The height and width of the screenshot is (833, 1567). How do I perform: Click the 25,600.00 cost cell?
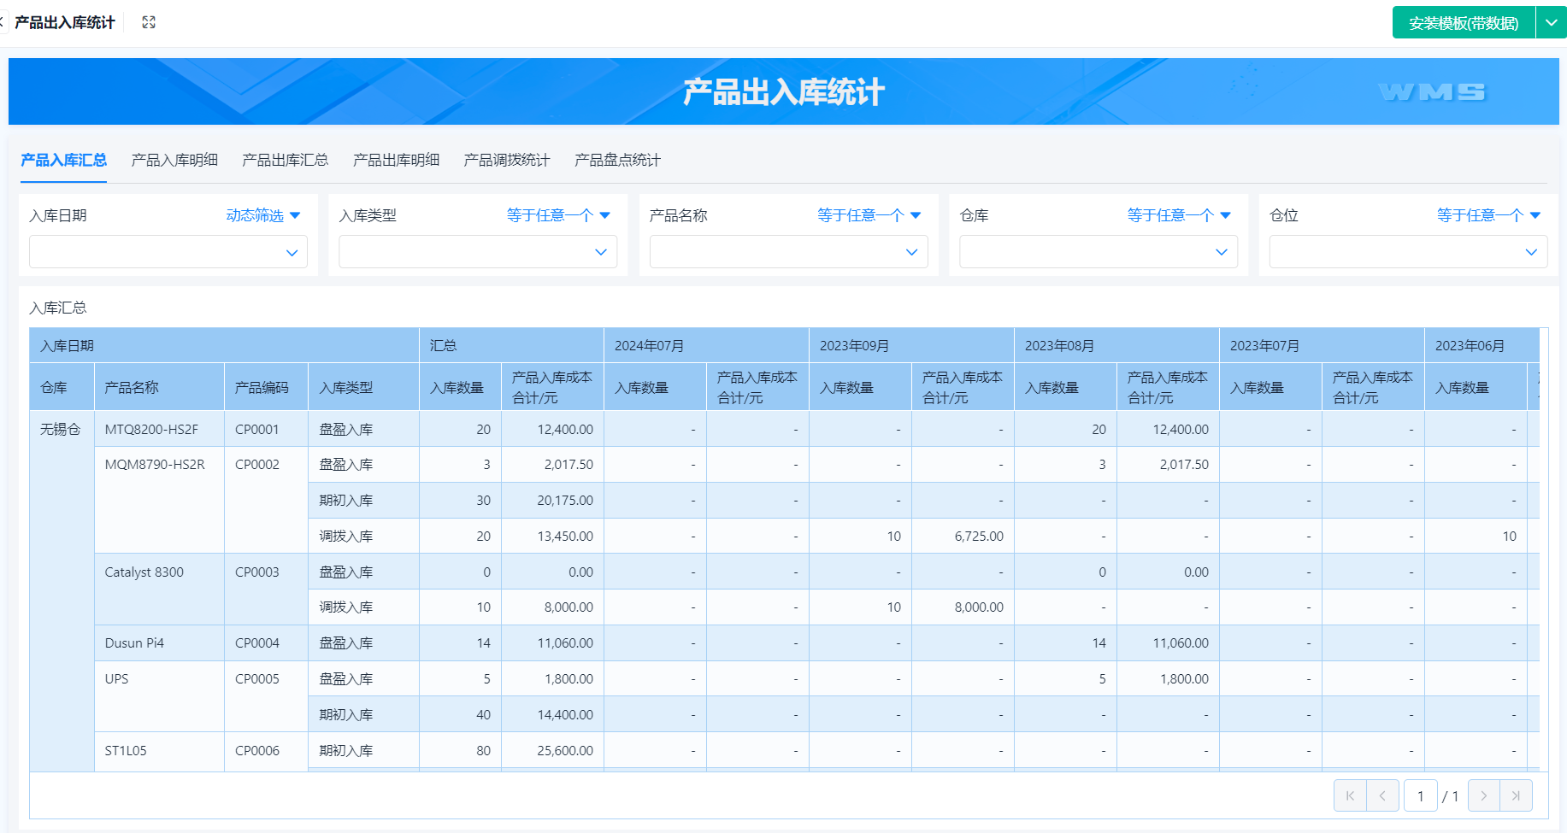[x=552, y=750]
